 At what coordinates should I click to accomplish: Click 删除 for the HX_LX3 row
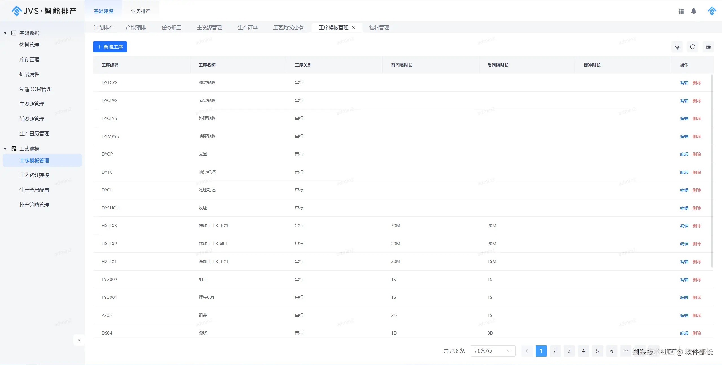coord(697,226)
